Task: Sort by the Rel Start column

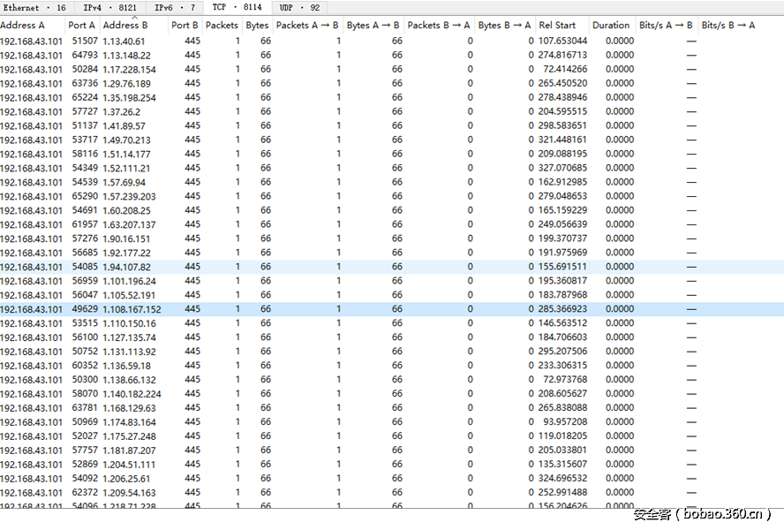Action: (556, 26)
